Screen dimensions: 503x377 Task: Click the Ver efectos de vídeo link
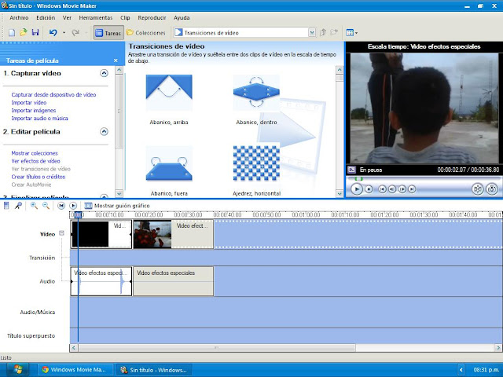35,161
